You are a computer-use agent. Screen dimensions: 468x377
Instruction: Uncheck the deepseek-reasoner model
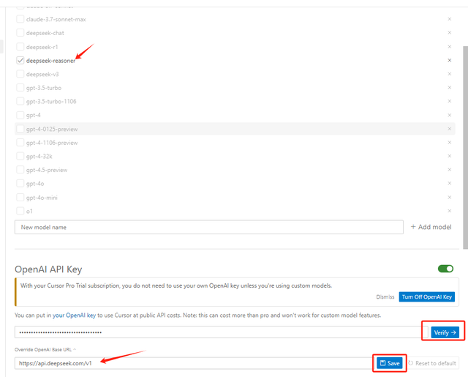coord(20,60)
